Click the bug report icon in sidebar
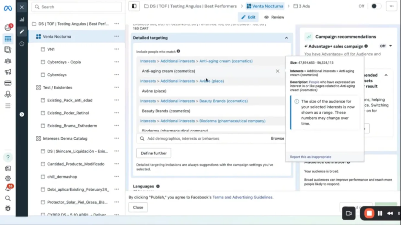 [x=8, y=209]
